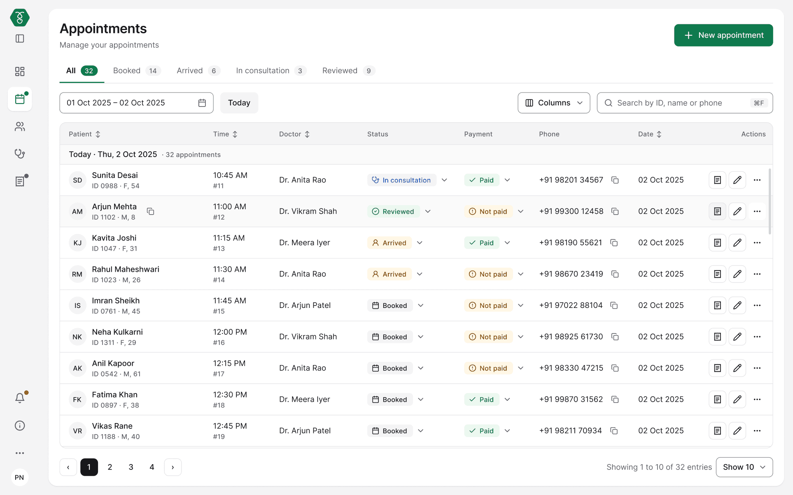
Task: Open the appointments calendar icon in sidebar
Action: pos(20,99)
